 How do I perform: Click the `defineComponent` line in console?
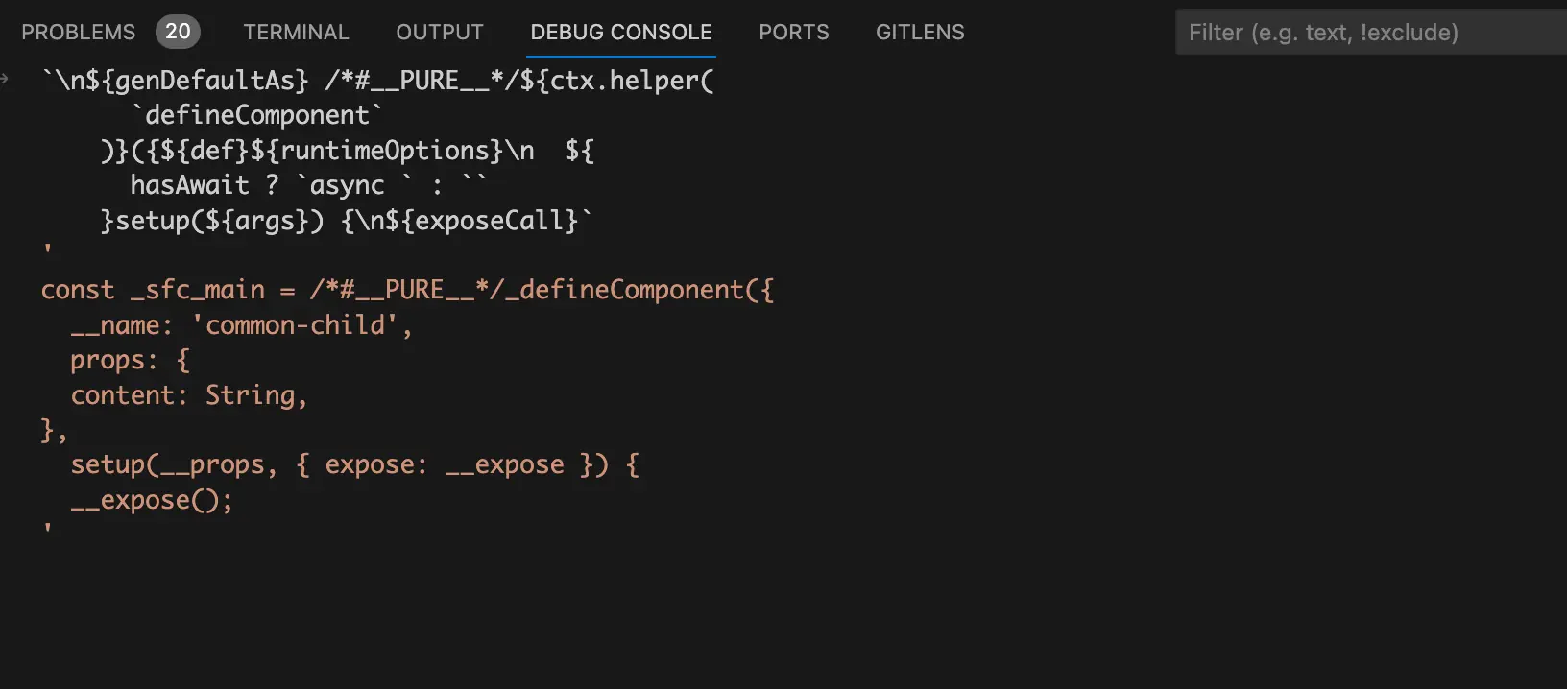pos(256,115)
